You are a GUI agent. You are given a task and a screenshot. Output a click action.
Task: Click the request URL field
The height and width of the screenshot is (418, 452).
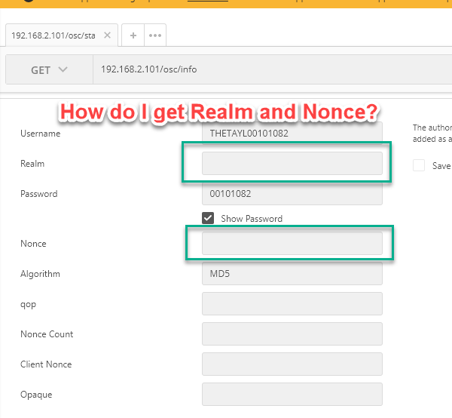coord(273,69)
